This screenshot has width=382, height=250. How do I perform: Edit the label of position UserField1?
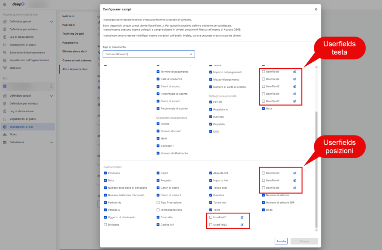point(242,217)
